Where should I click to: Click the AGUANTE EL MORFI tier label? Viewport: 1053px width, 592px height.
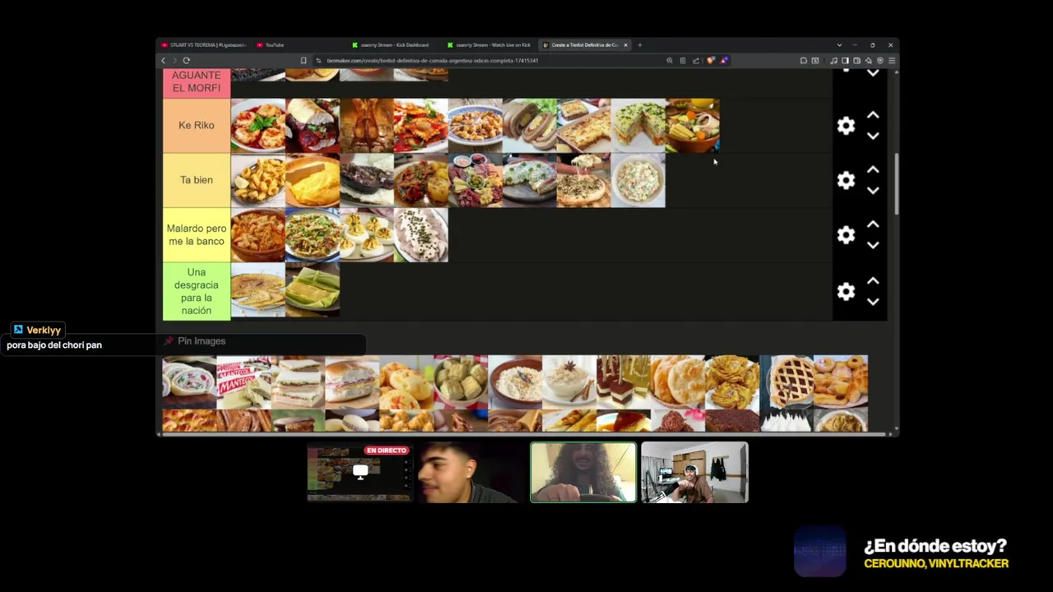coord(197,81)
